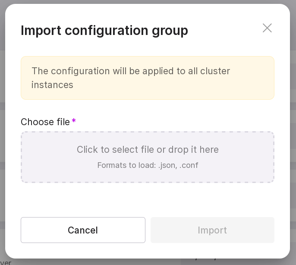Click ".json" in the formats hint

[167, 165]
